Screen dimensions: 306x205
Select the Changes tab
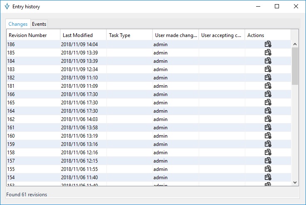coord(18,24)
